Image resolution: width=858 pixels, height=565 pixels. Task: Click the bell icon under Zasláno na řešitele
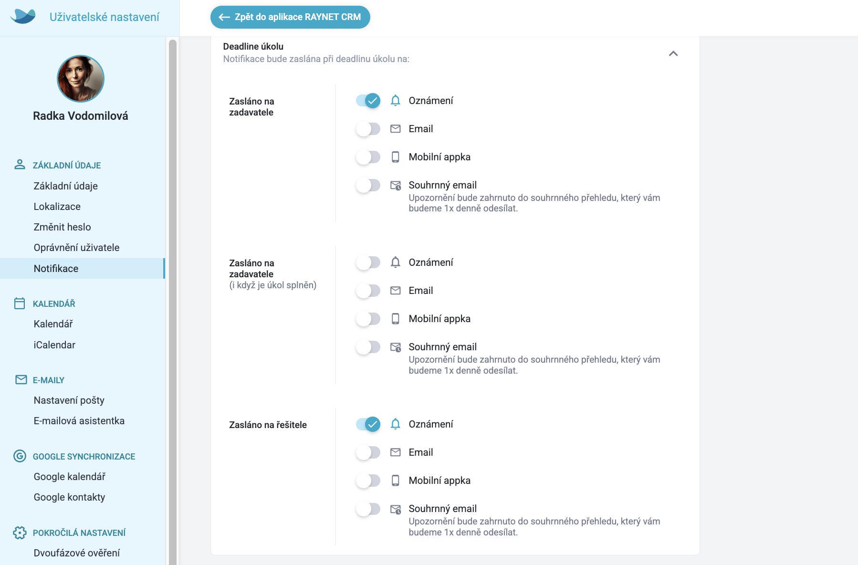(x=395, y=424)
